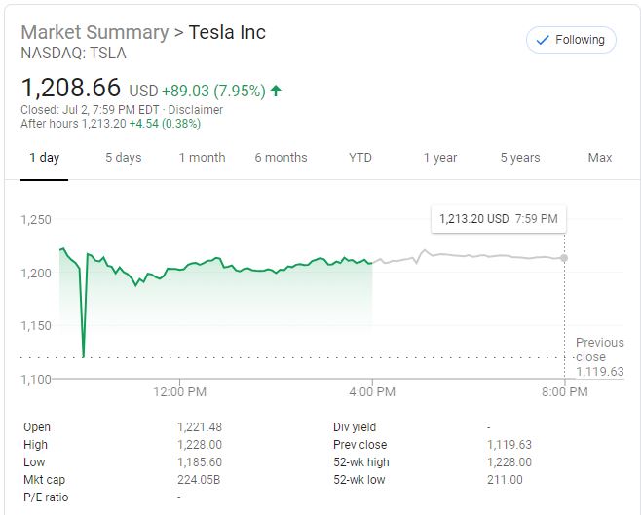Viewport: 641px width, 515px height.
Task: Click the Previous close label
Action: [599, 349]
